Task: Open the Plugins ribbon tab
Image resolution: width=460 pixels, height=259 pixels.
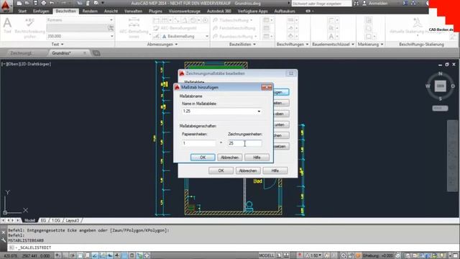Action: click(155, 12)
